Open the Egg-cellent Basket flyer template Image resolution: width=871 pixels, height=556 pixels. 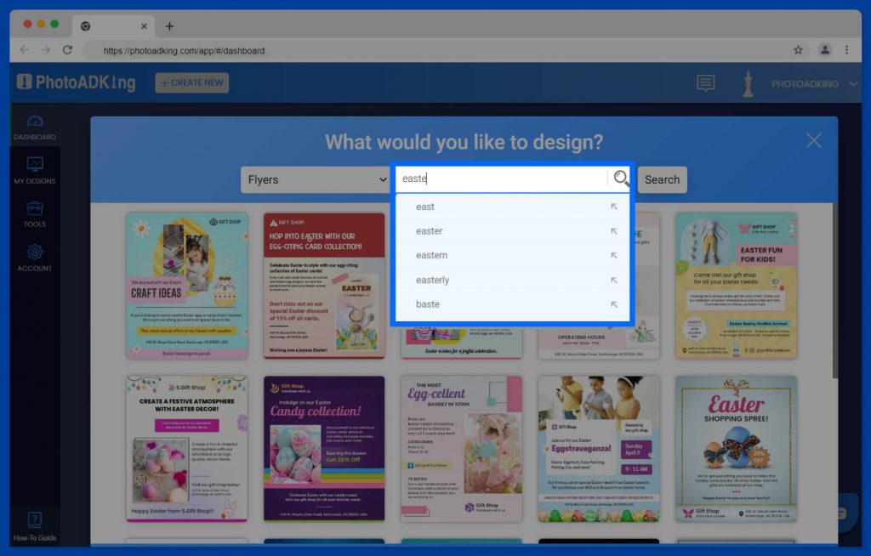(x=462, y=449)
